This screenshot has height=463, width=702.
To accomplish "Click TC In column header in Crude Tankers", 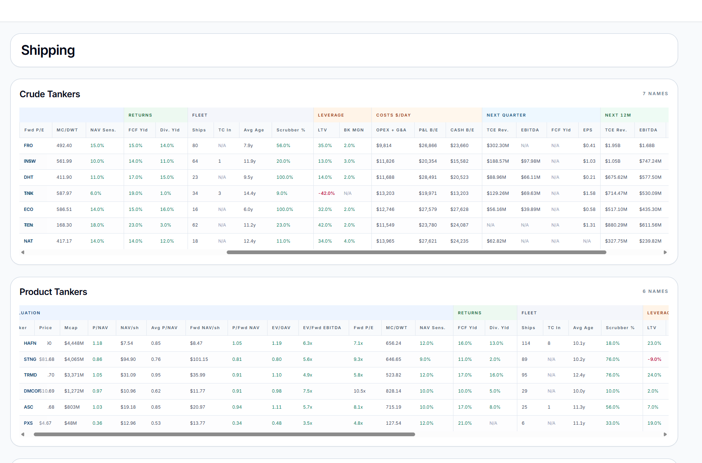I will (x=225, y=130).
